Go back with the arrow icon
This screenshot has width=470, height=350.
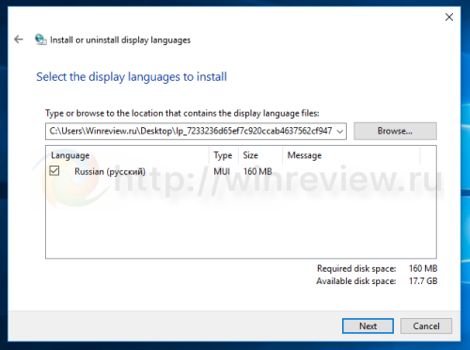coord(19,40)
